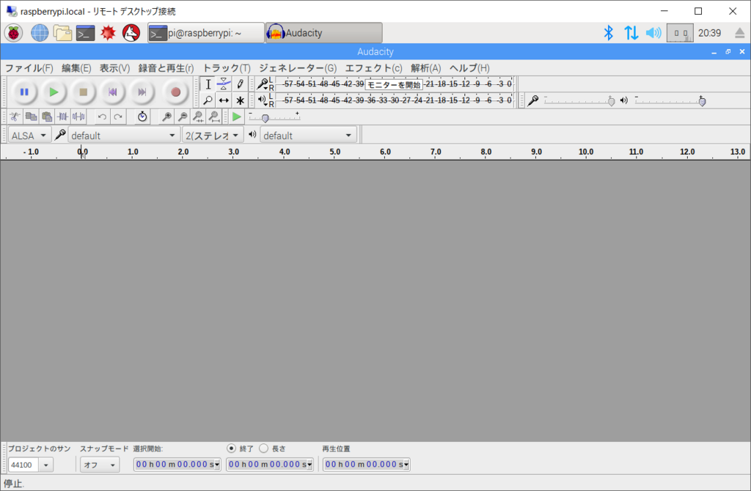The image size is (751, 491).
Task: Select the pencil Draw tool
Action: point(240,84)
